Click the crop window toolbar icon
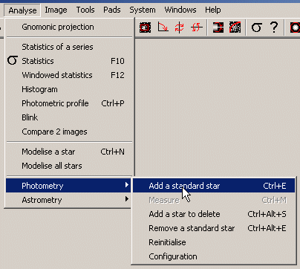The height and width of the screenshot is (269, 300). click(x=145, y=27)
